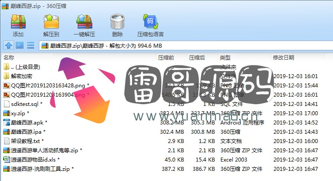The width and height of the screenshot is (333, 181).
Task: Click folder icon of 解密加密
Action: pyautogui.click(x=6, y=76)
